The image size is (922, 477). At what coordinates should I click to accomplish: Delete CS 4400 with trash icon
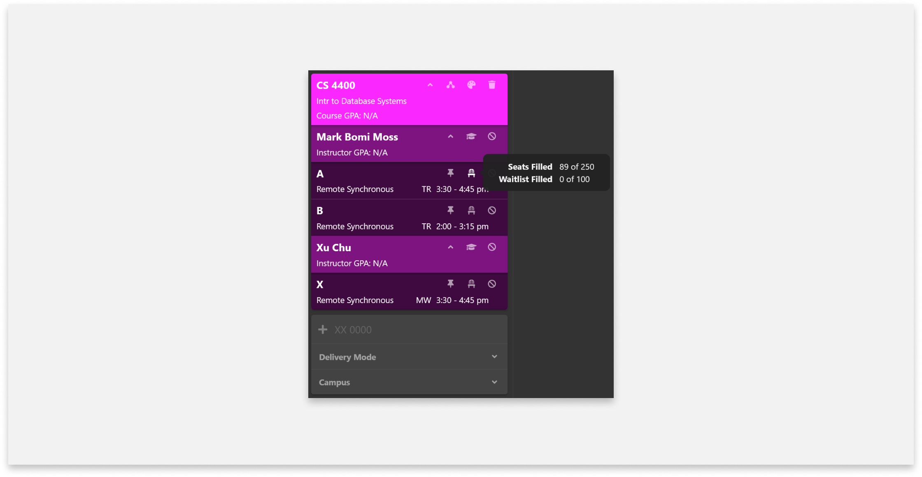[x=492, y=85]
